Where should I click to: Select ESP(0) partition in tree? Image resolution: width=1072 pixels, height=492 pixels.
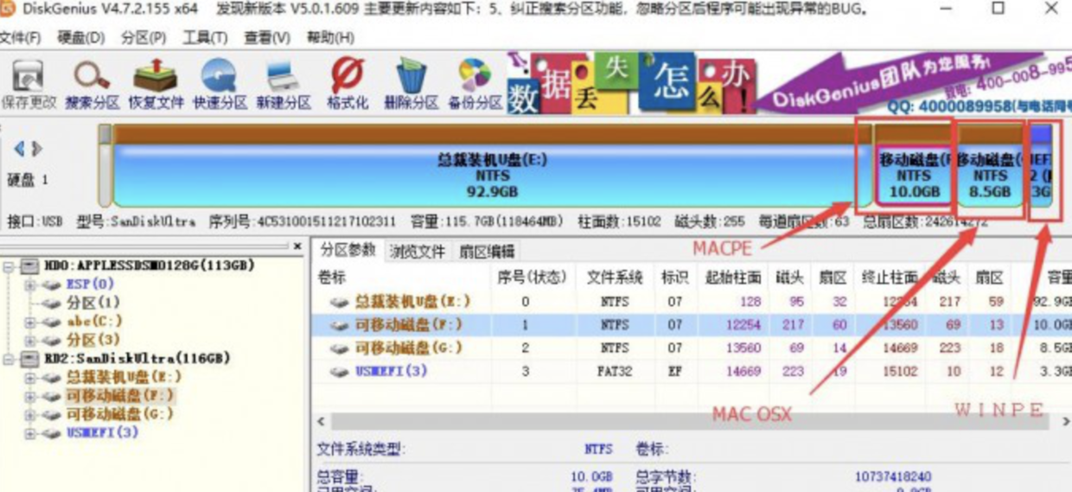[90, 284]
